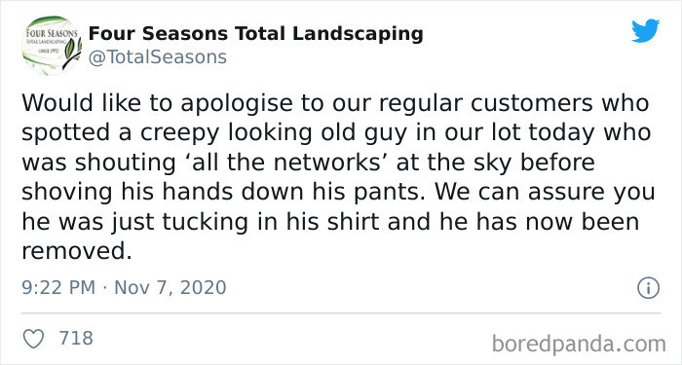Open Four Seasons Total Landscaping display name
Viewport: 682px width, 365px height.
pyautogui.click(x=255, y=34)
